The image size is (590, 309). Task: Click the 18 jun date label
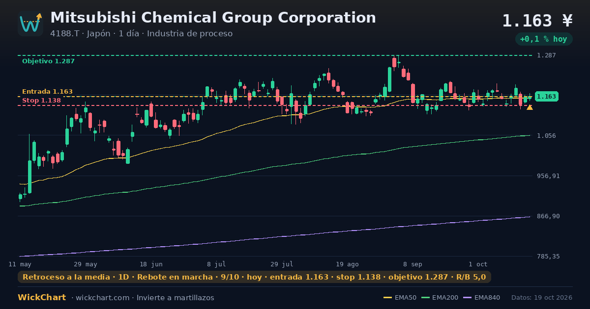151,264
